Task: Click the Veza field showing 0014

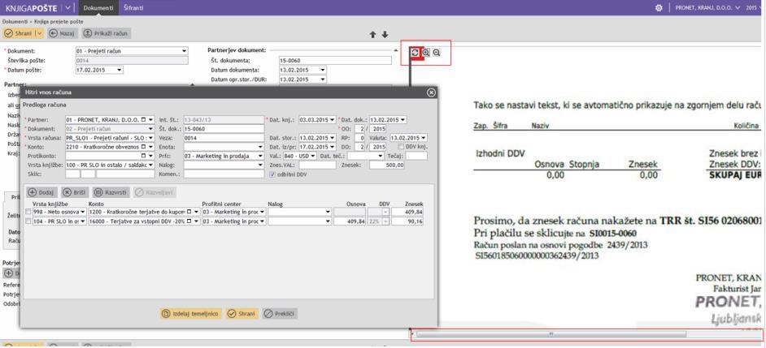Action: click(224, 138)
